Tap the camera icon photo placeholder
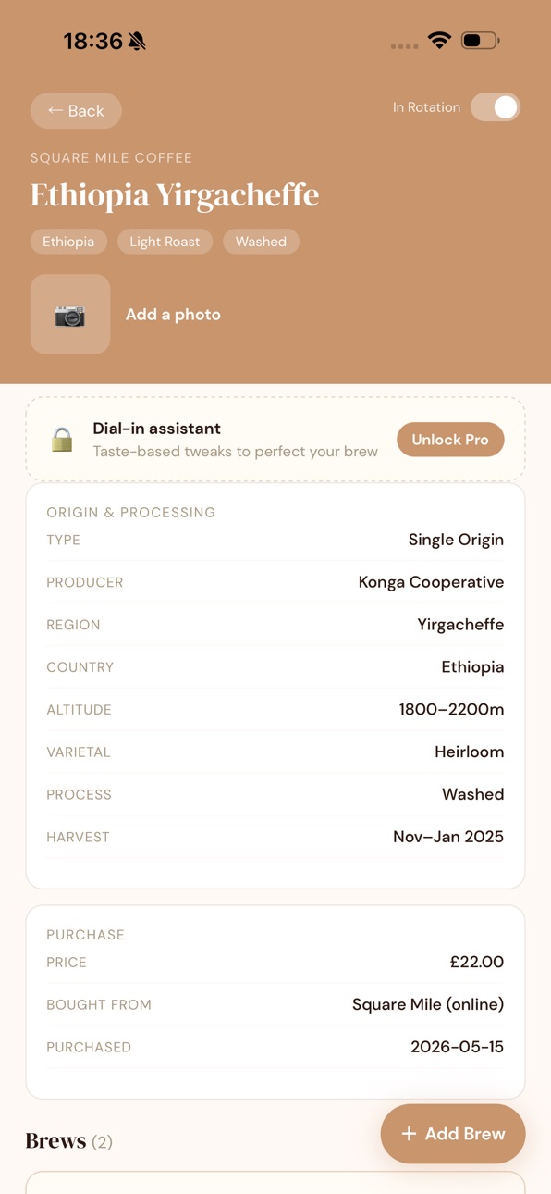551x1194 pixels. tap(70, 314)
